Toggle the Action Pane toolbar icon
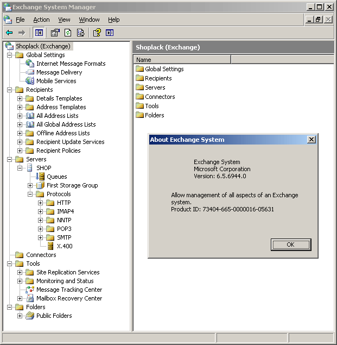This screenshot has height=345, width=337. pos(110,33)
